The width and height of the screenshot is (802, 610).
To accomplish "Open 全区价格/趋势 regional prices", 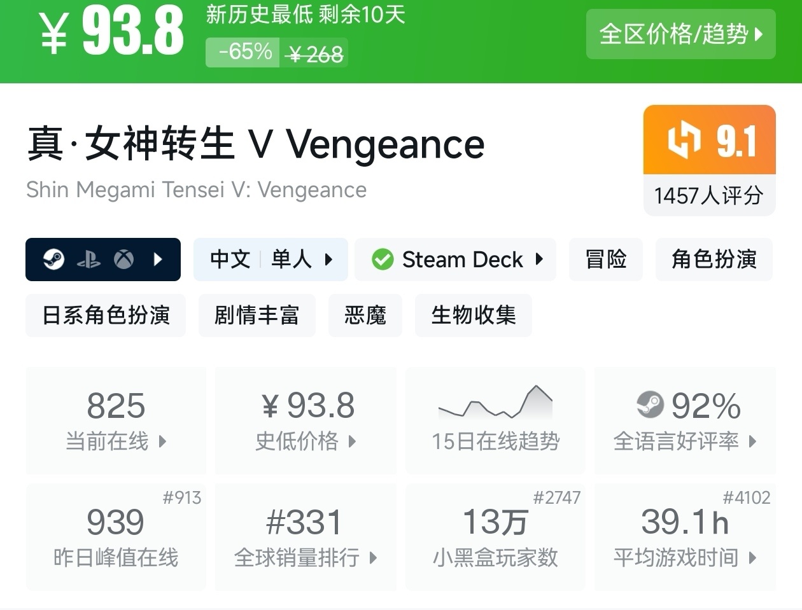I will point(680,34).
